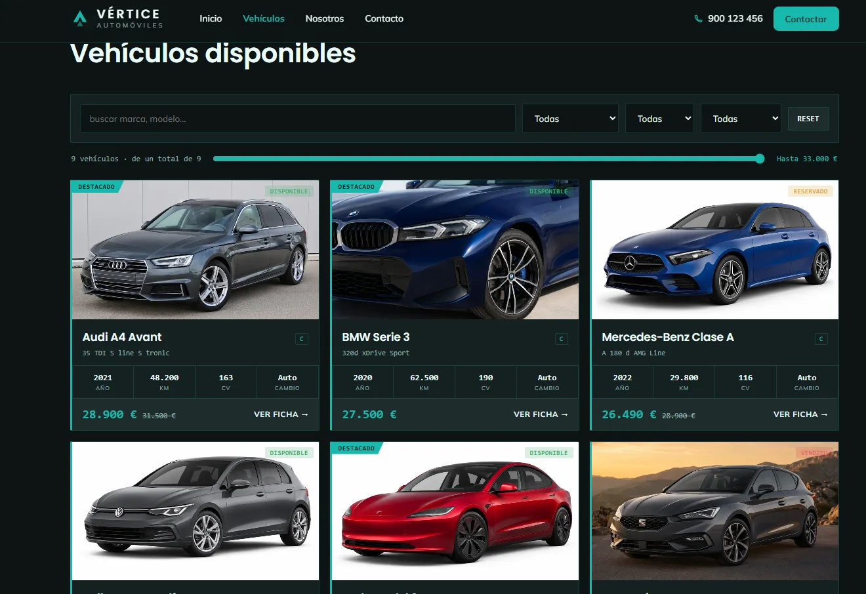
Task: Open the second Todas filter dropdown
Action: (659, 119)
